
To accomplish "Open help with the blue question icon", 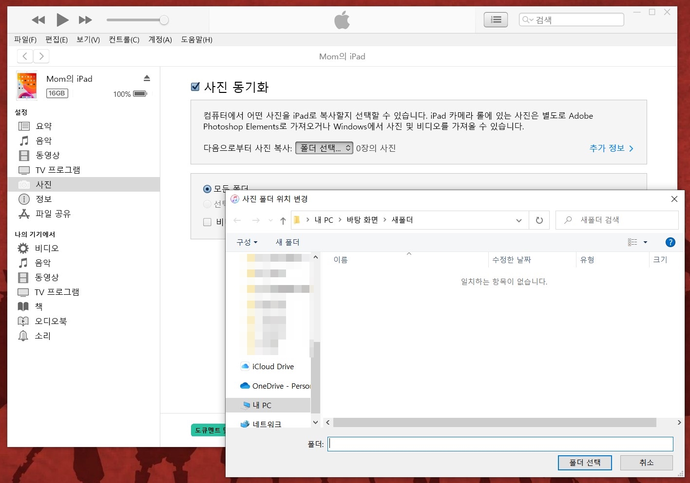I will pyautogui.click(x=671, y=242).
